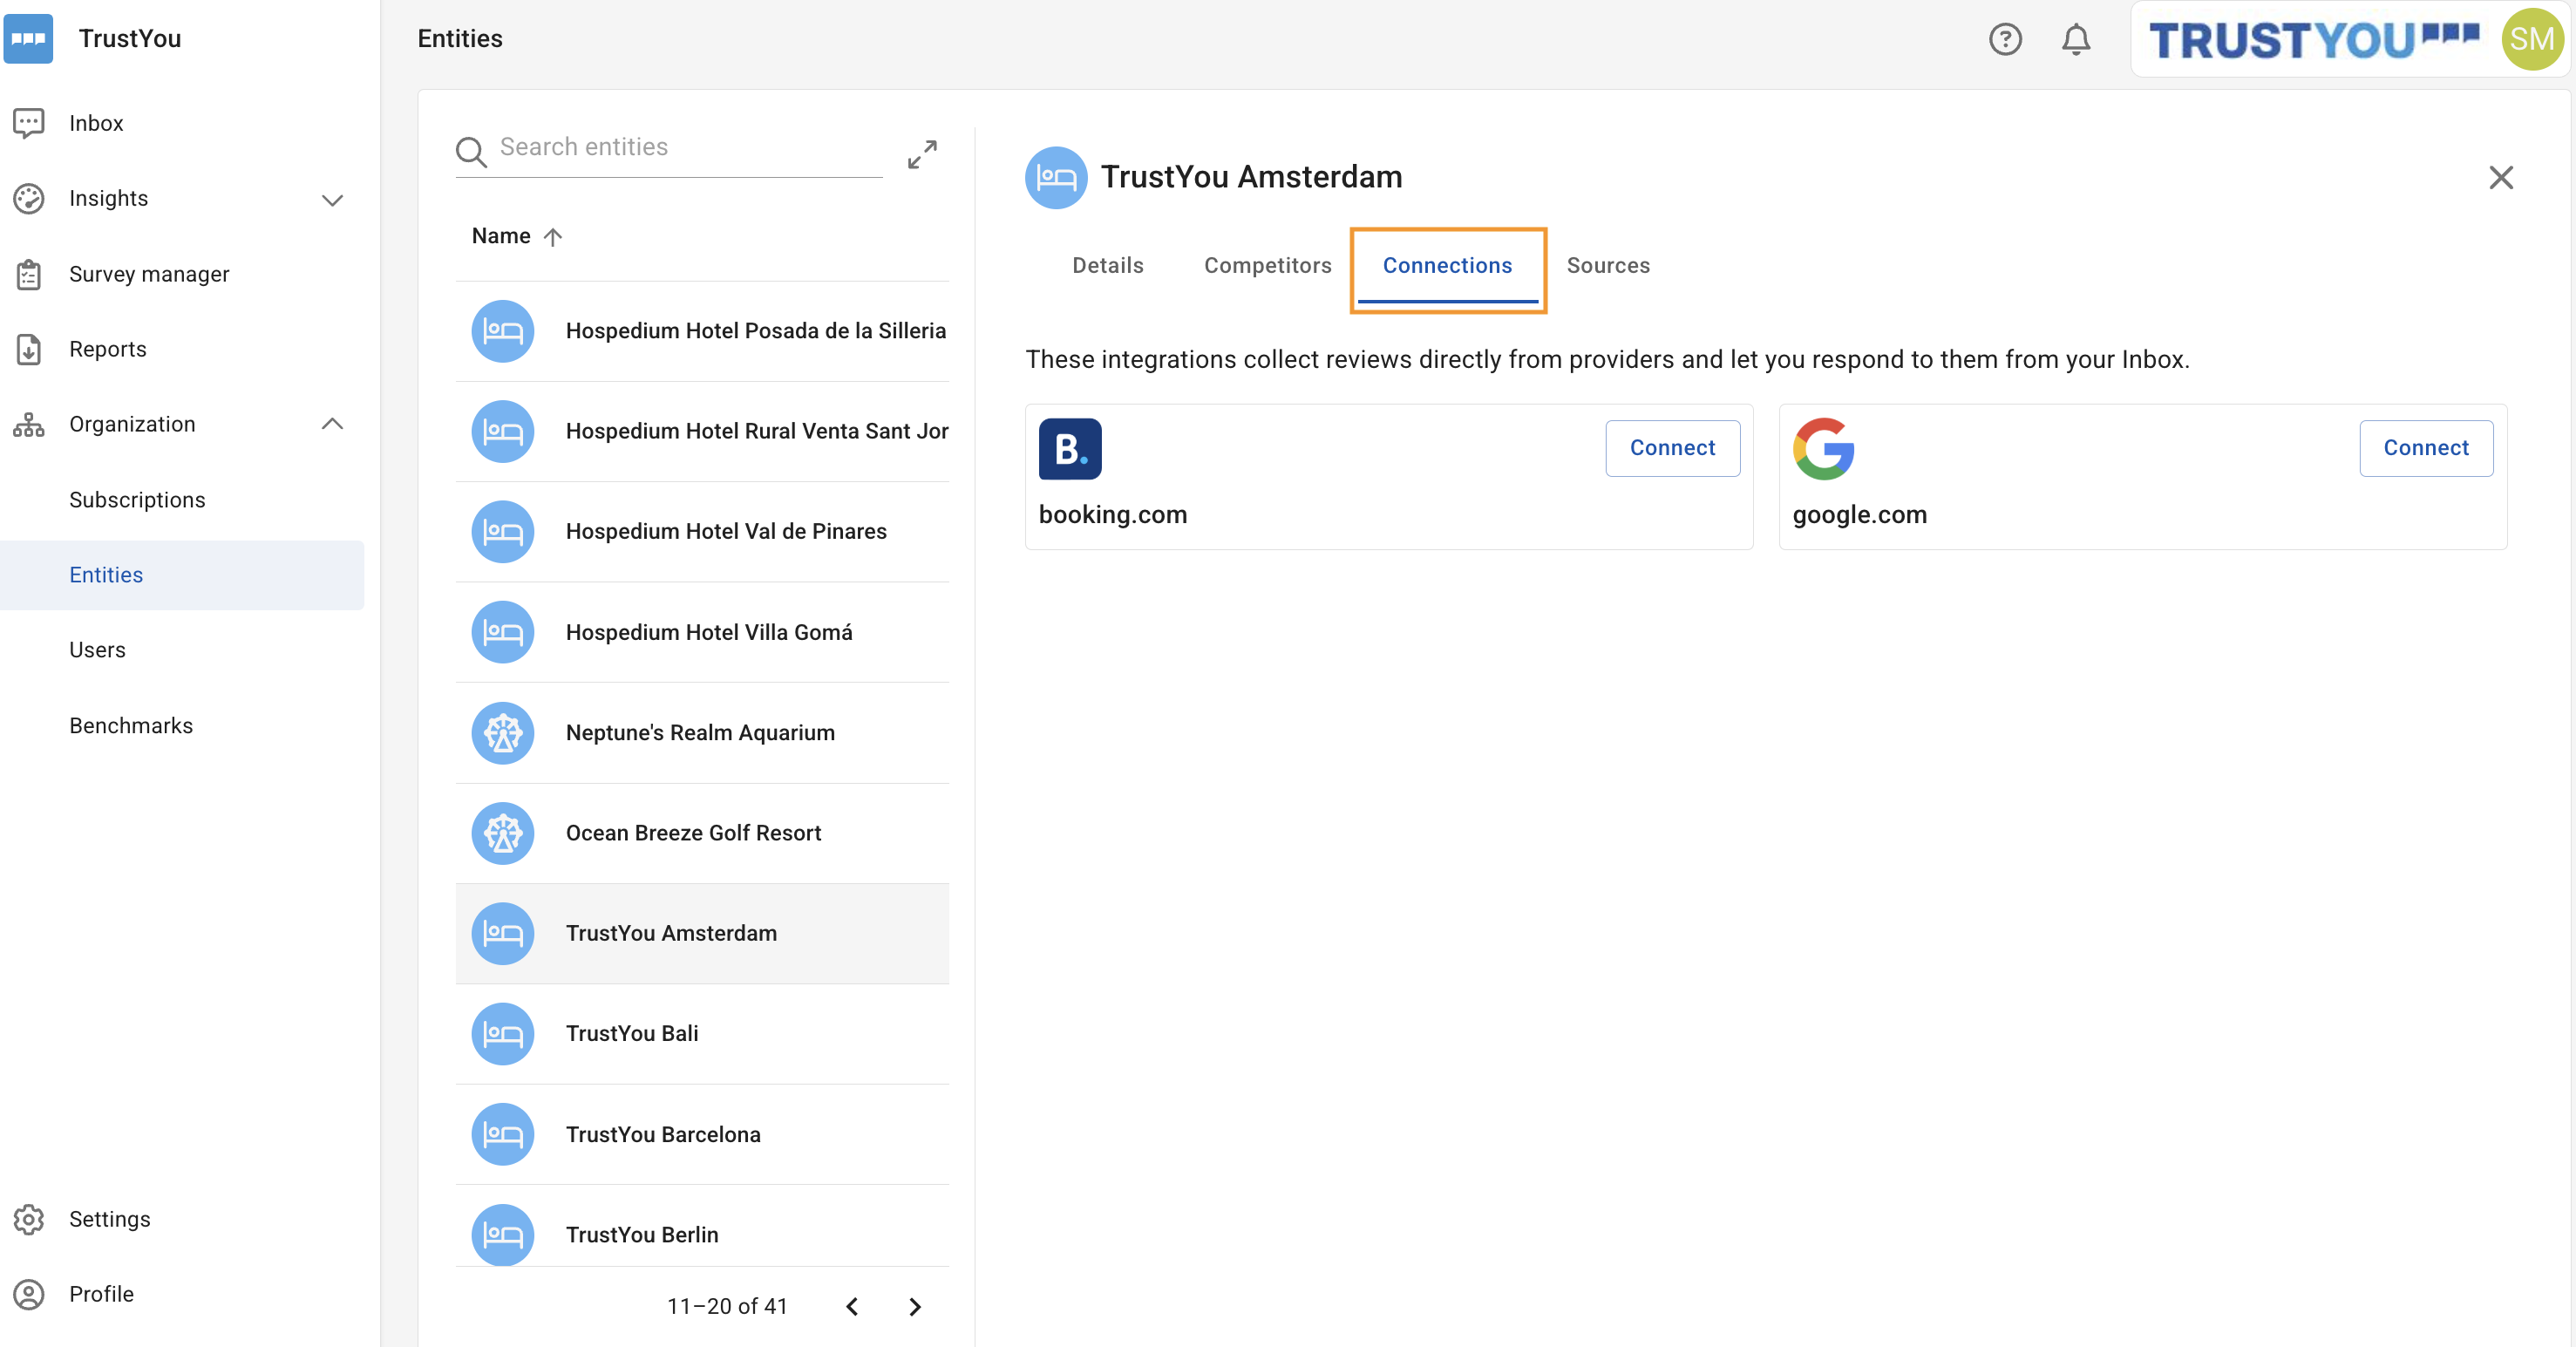Click the search magnifier icon

[471, 151]
